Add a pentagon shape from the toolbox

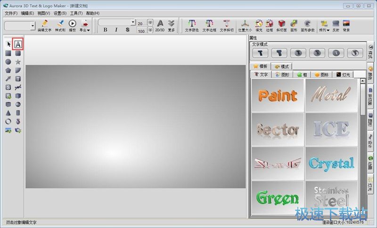pos(8,71)
